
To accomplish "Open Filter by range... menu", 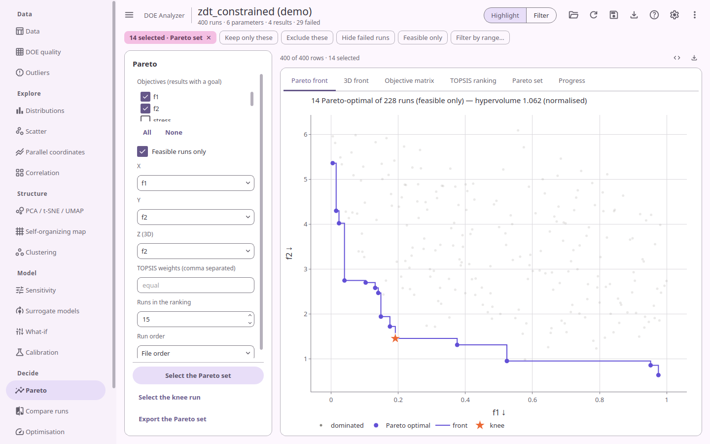I will click(x=480, y=37).
